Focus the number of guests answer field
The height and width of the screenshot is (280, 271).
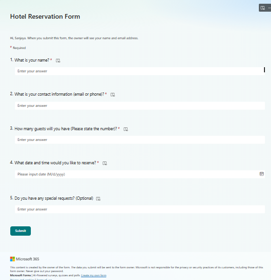click(140, 140)
